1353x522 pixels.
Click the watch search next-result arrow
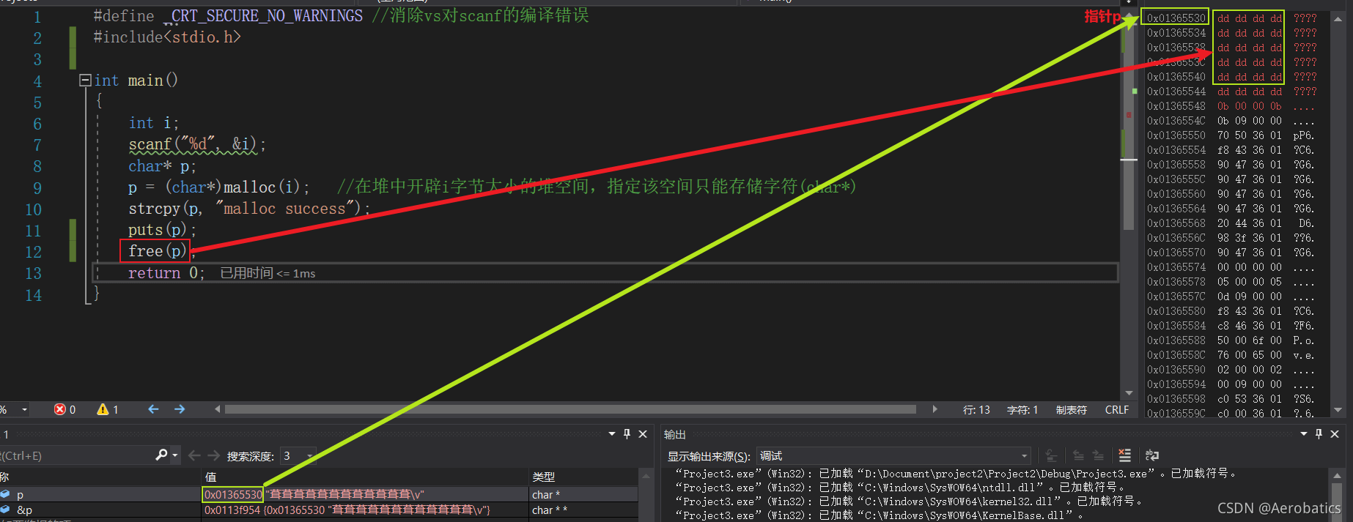(213, 455)
